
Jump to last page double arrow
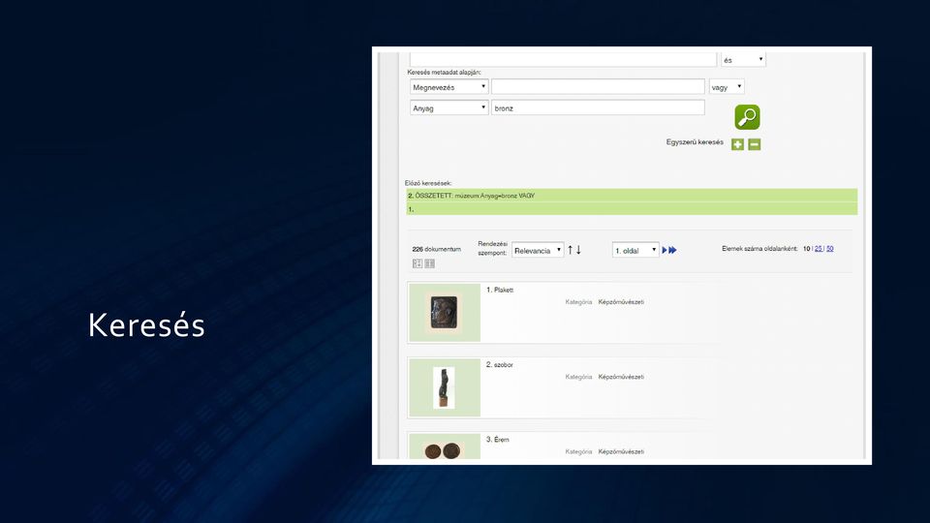[x=672, y=250]
